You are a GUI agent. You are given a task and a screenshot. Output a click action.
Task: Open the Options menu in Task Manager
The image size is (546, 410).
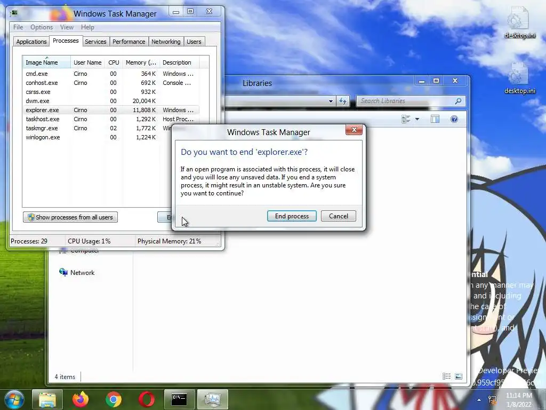tap(42, 27)
